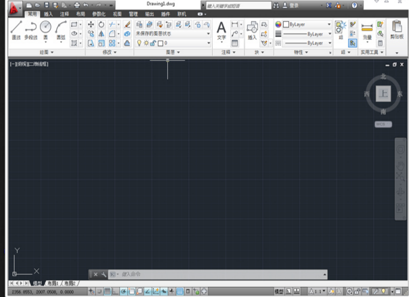Open the View (视图) ribbon tab

[x=118, y=13]
